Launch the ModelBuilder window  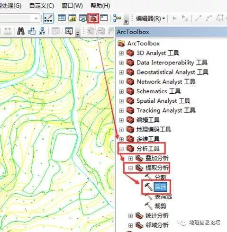tap(117, 18)
